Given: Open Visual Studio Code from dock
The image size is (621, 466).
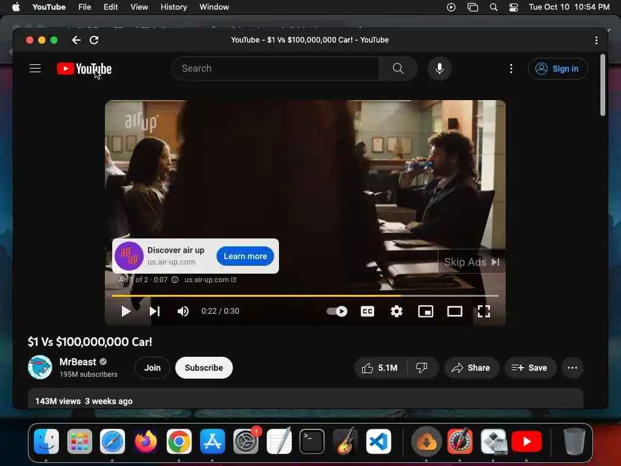Looking at the screenshot, I should [378, 442].
